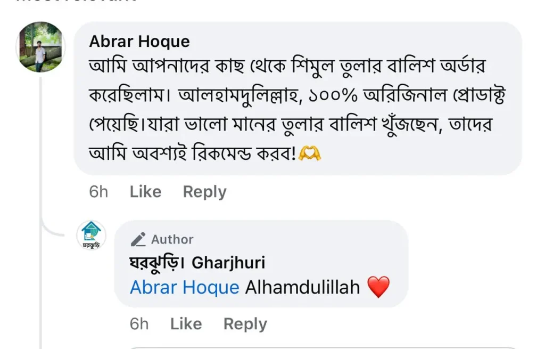
Task: Click the heart hands emoji in Abrar's comment
Action: pos(310,154)
